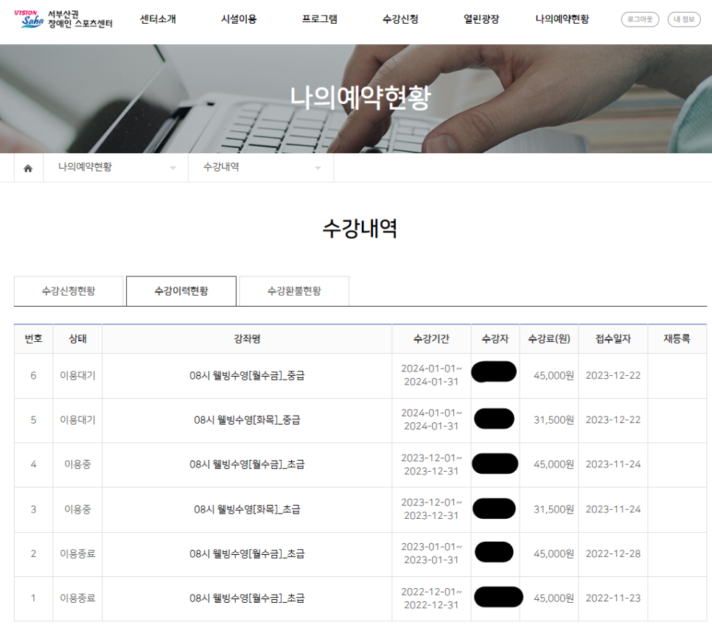Click the 재등록 column header
Image resolution: width=712 pixels, height=636 pixels.
[677, 339]
